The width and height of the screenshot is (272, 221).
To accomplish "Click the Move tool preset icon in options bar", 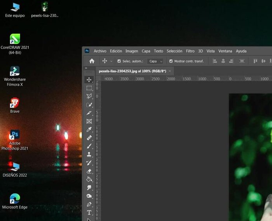I will pos(105,61).
